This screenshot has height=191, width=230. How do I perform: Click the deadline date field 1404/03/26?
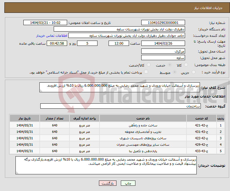pyautogui.click(x=163, y=43)
